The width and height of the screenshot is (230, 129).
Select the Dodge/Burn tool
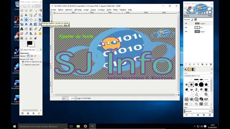pyautogui.click(x=36, y=38)
